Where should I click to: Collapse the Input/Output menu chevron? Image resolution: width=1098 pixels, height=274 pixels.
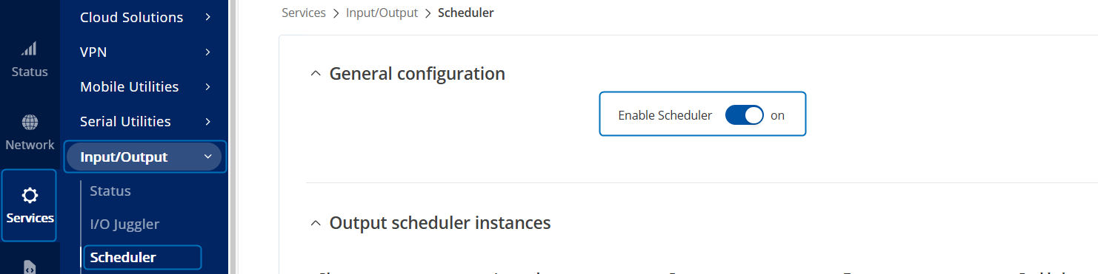(208, 157)
